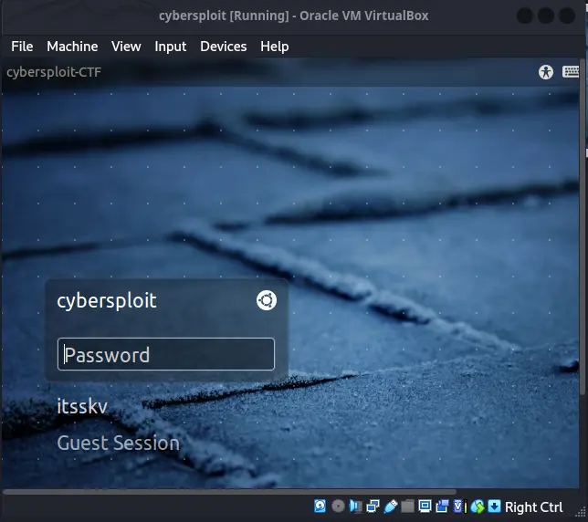588x522 pixels.
Task: Click the CPU virtualization V status icon
Action: tap(460, 506)
